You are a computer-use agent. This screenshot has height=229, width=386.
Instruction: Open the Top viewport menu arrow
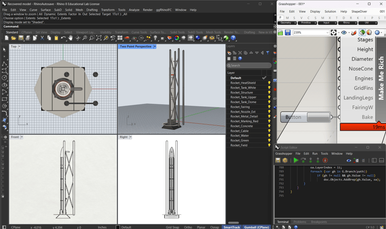coord(20,46)
